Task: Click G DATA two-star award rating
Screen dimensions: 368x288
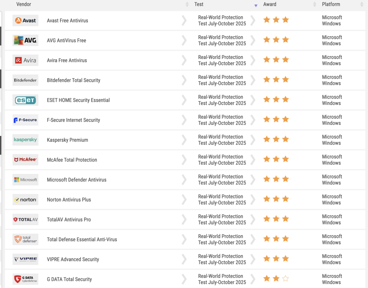Action: point(276,279)
